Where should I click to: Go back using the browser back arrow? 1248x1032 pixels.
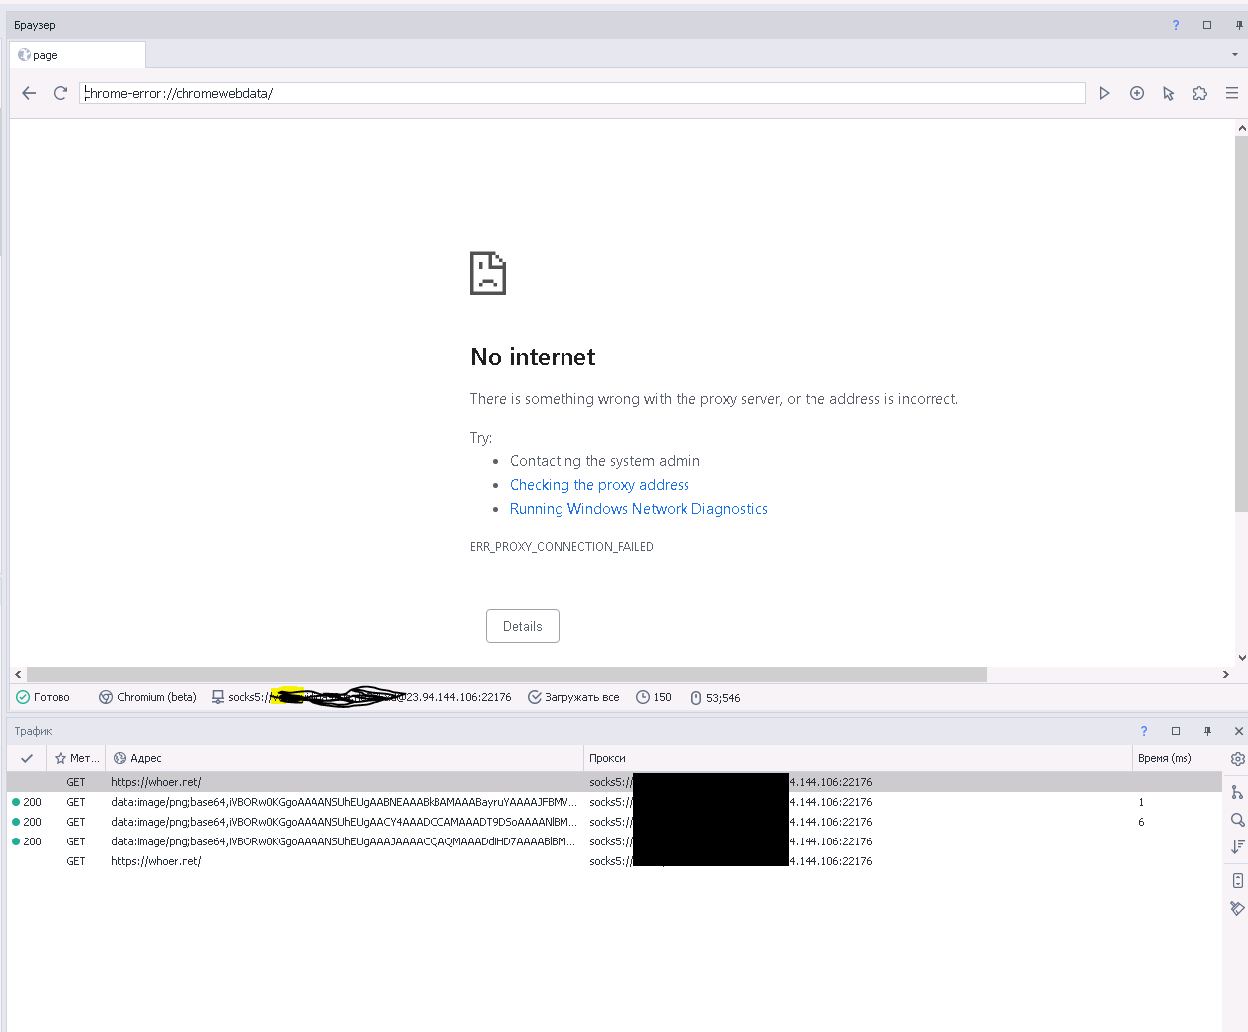pos(29,93)
